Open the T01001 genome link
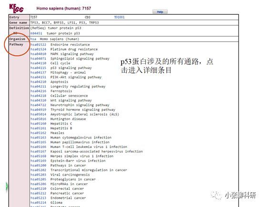The width and height of the screenshot is (264, 207). pyautogui.click(x=120, y=17)
